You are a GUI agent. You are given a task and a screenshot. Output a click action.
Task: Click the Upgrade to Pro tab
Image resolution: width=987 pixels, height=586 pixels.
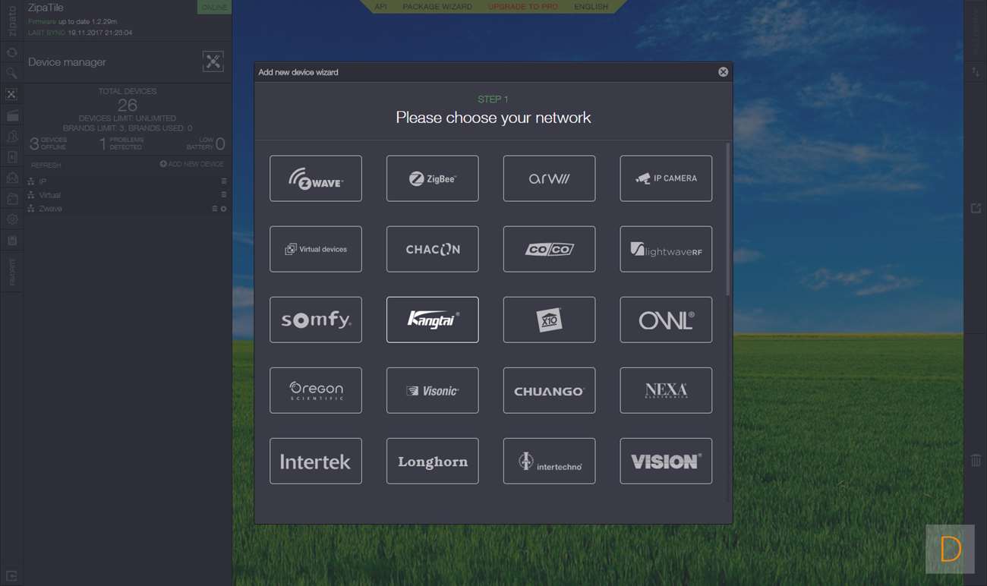coord(523,7)
